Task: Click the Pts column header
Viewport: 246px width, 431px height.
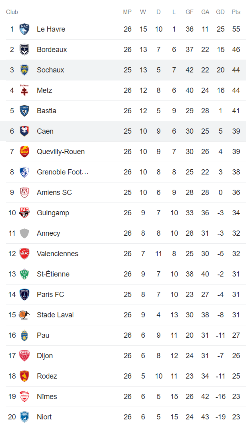Action: point(236,12)
